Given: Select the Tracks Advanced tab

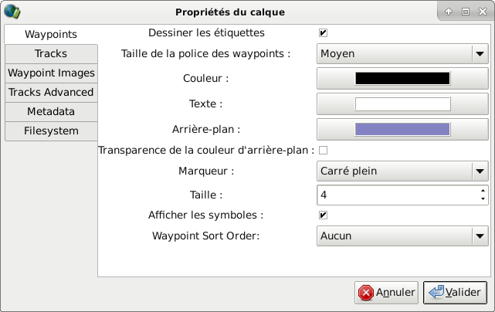Looking at the screenshot, I should 51,92.
